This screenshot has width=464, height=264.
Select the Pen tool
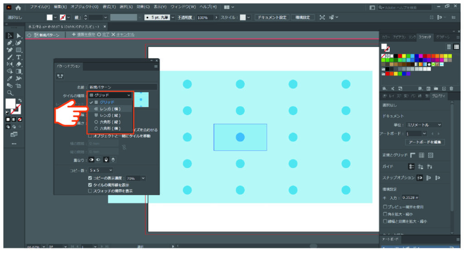pos(10,43)
